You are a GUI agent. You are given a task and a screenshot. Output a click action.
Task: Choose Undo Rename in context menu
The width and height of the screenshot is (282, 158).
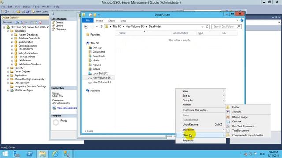pyautogui.click(x=201, y=124)
